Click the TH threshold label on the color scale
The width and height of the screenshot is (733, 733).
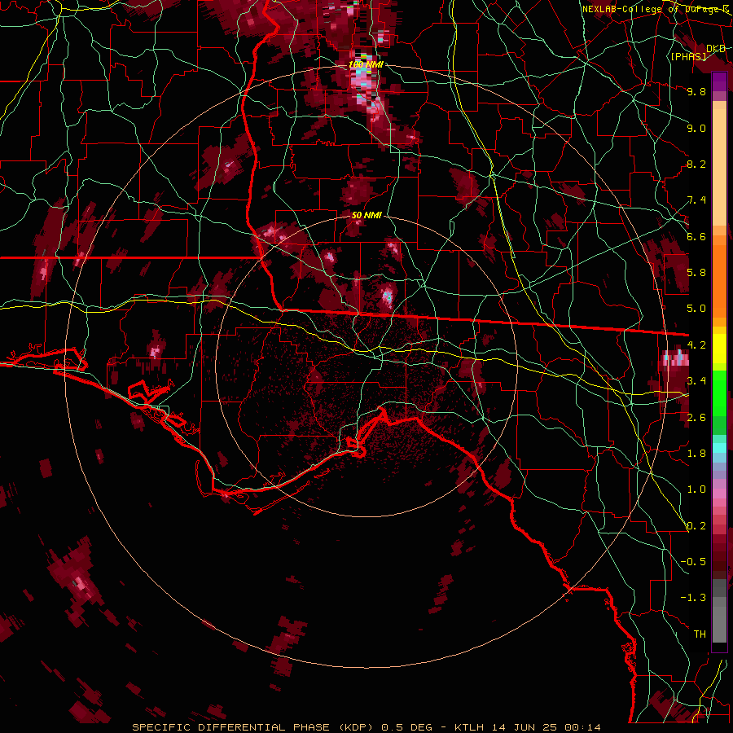click(700, 634)
